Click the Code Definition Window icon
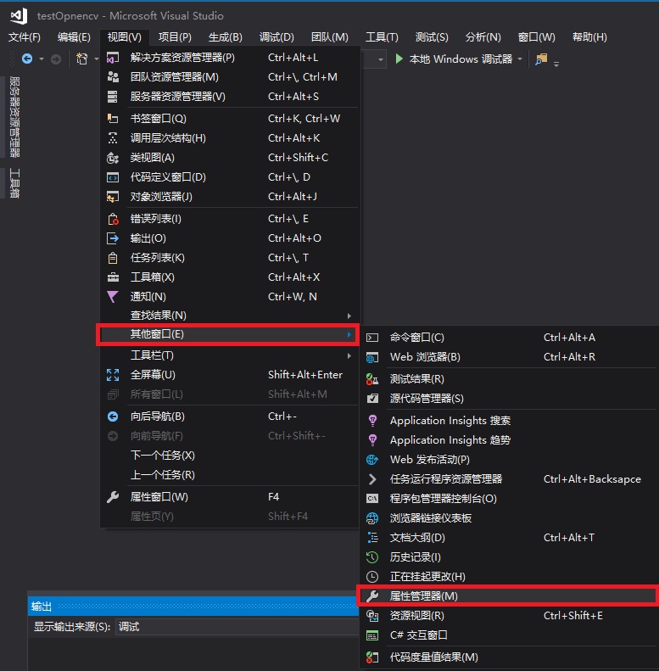Screen dimensions: 659x671 click(x=113, y=177)
